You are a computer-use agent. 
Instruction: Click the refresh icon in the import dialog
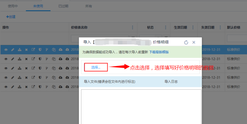[186, 42]
